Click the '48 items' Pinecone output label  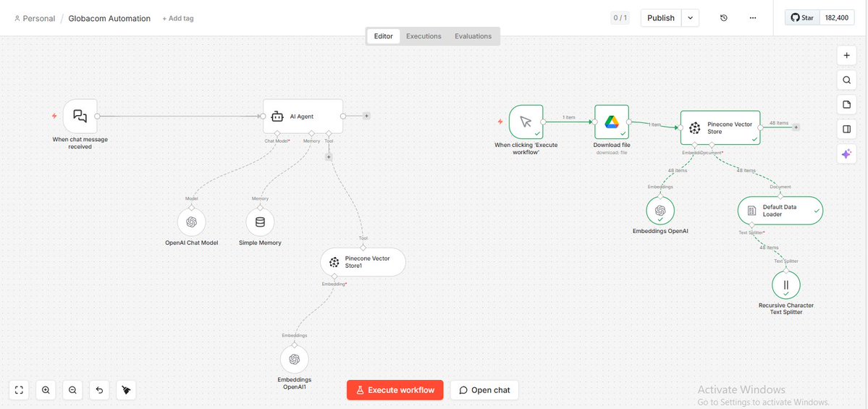point(779,123)
